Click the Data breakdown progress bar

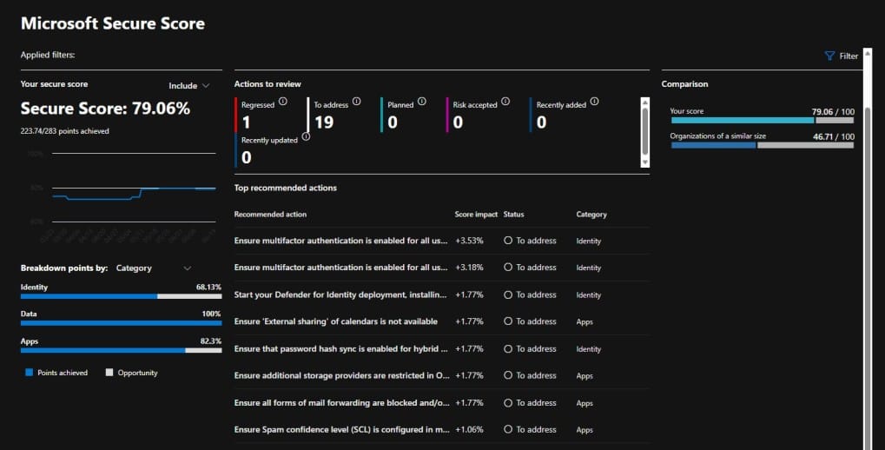point(121,323)
